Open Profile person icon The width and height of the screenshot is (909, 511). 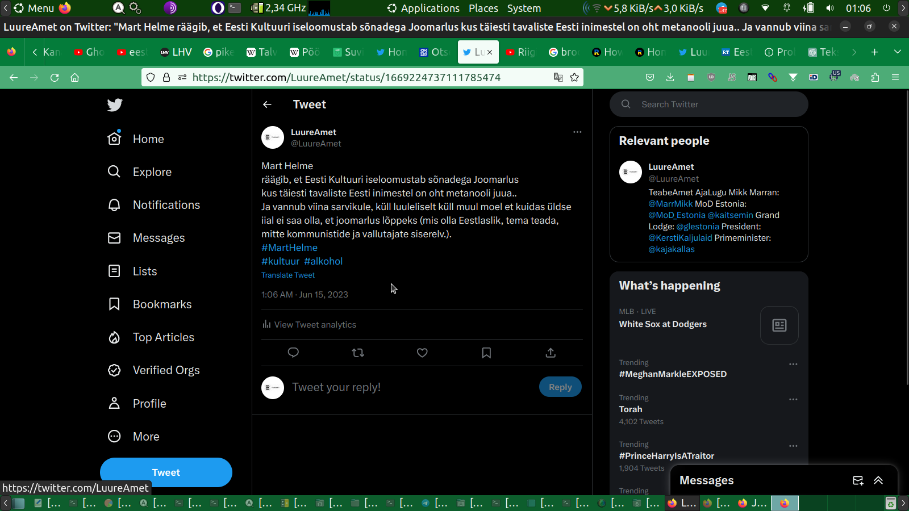click(114, 403)
